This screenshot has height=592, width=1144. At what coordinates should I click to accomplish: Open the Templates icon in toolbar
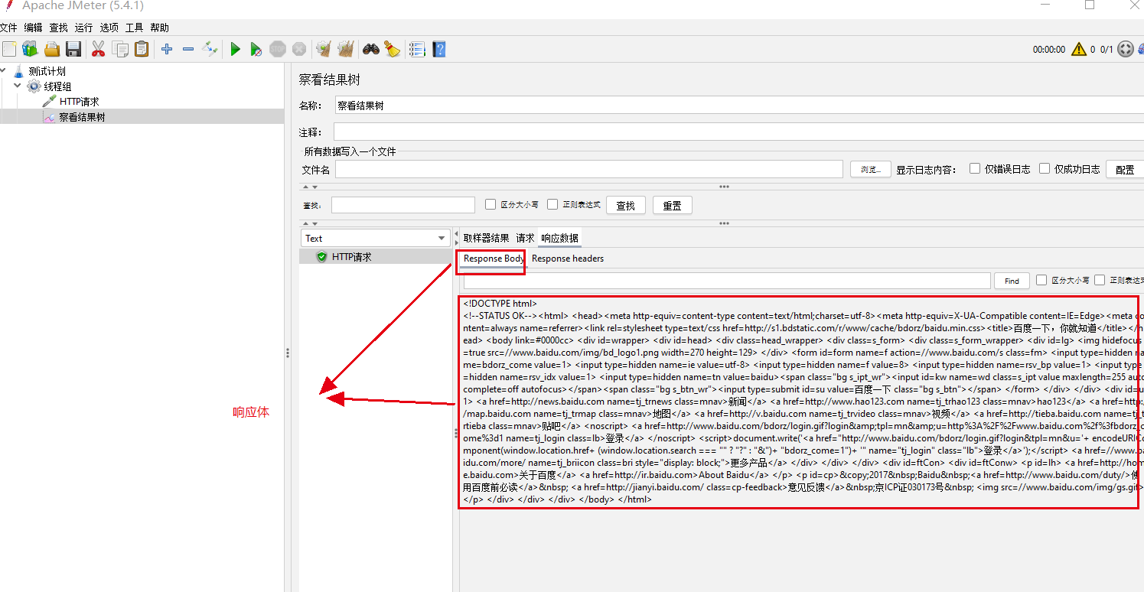click(x=30, y=50)
